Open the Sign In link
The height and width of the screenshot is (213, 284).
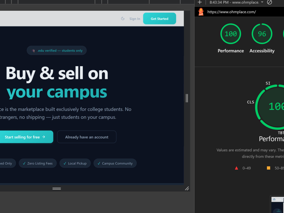[x=135, y=19]
